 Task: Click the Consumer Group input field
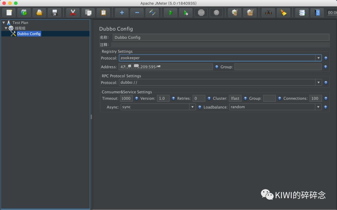click(x=269, y=98)
